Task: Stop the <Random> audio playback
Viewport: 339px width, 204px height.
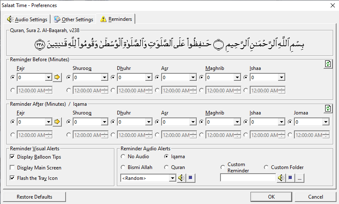Action: (190, 178)
